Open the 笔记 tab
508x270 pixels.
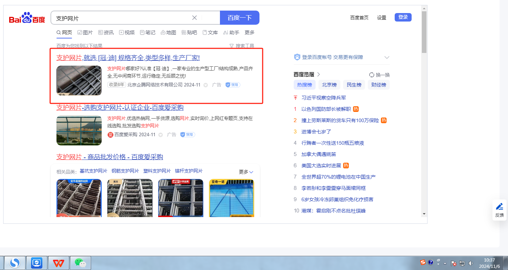click(148, 32)
